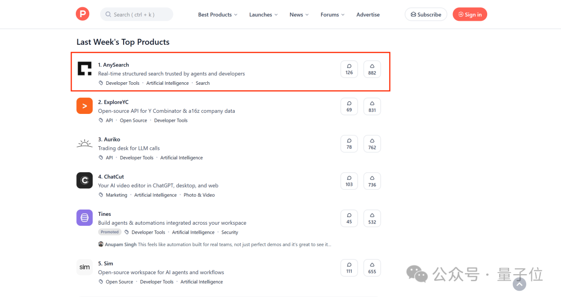This screenshot has height=297, width=561.
Task: Open the ChatCut black logo
Action: point(85,180)
